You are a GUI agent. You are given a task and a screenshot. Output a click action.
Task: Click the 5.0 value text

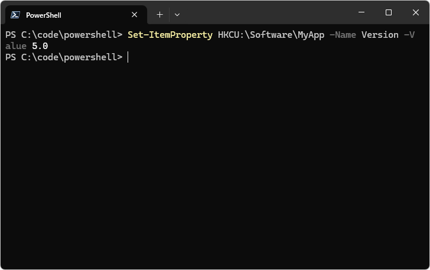click(x=40, y=46)
